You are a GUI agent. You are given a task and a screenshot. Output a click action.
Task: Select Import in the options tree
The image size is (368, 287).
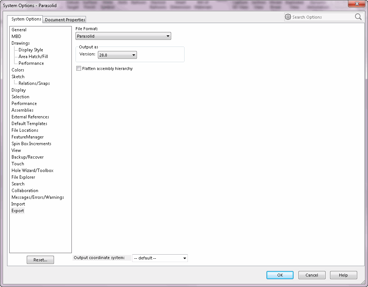pyautogui.click(x=18, y=204)
